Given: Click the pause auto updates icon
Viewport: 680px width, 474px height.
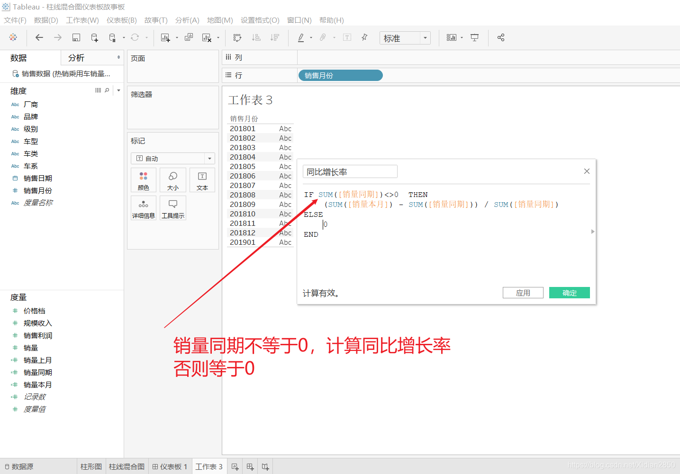Looking at the screenshot, I should point(112,37).
